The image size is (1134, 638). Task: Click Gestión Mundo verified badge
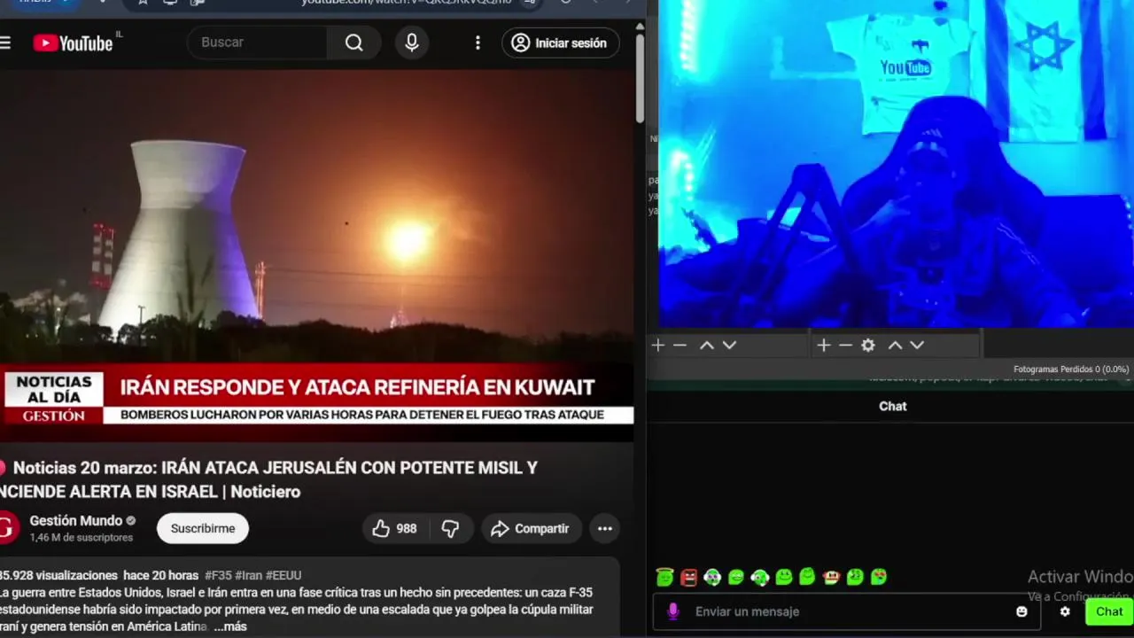131,521
